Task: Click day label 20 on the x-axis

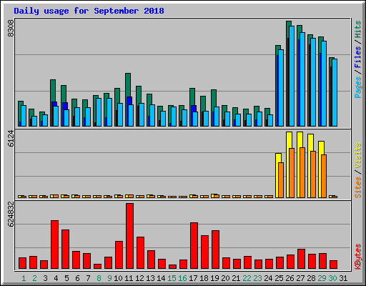Action: tap(225, 278)
